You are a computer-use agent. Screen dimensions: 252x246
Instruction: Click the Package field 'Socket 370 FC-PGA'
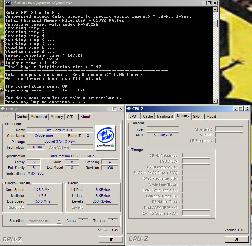point(60,141)
